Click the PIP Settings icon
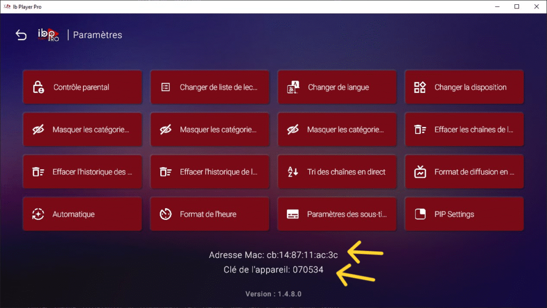Screen dimensions: 547x308 (x=420, y=214)
